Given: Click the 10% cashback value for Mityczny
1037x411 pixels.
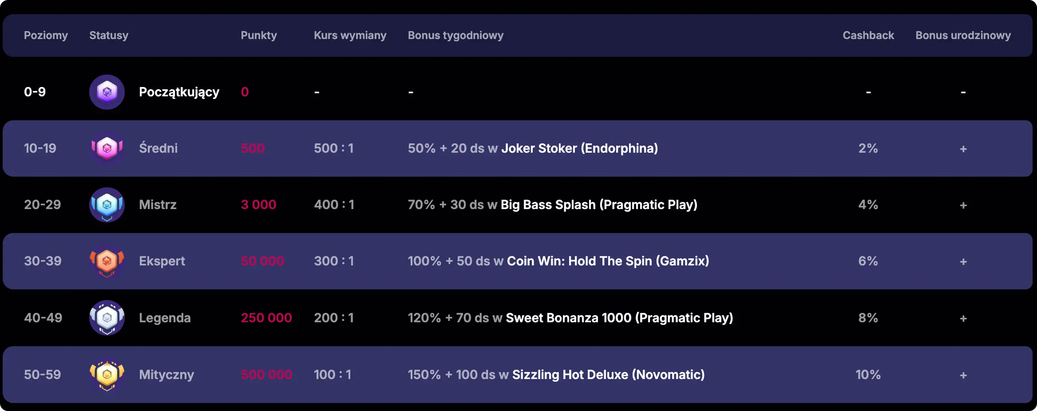Looking at the screenshot, I should [x=868, y=375].
